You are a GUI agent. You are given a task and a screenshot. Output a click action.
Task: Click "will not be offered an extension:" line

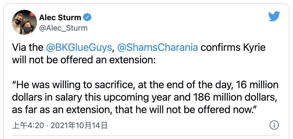point(83,59)
